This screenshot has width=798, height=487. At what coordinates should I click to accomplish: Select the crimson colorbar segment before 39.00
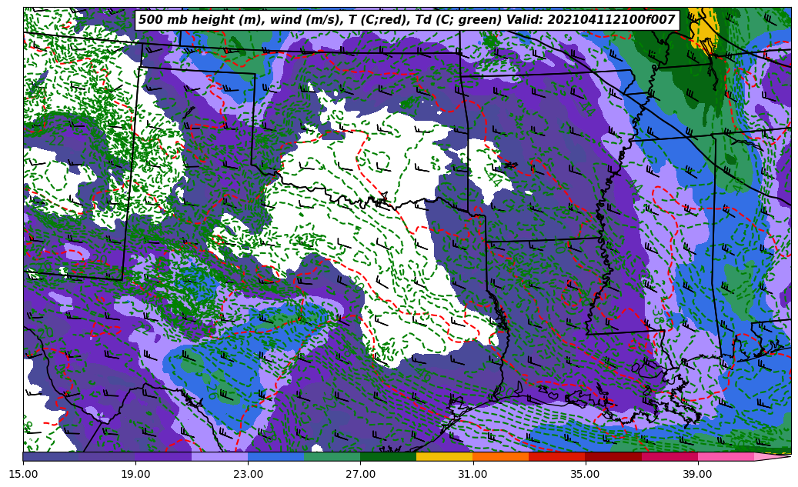669,456
